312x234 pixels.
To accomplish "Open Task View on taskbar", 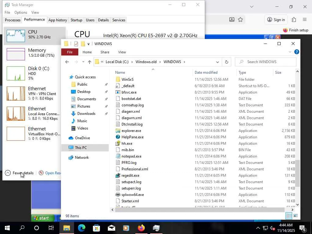I will (51, 228).
